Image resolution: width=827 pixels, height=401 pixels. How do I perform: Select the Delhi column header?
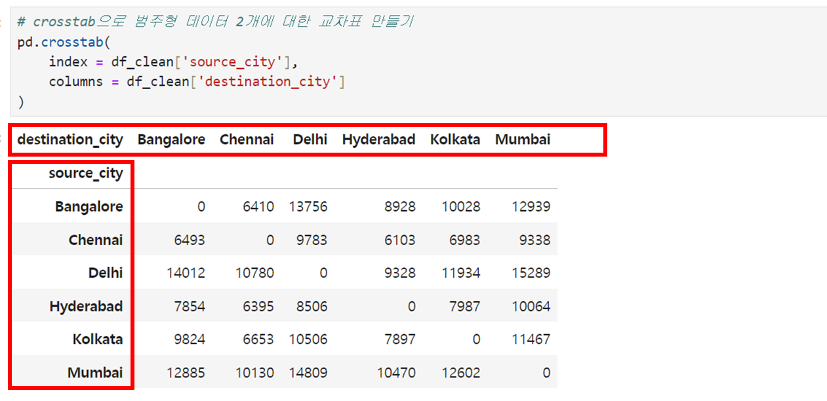310,140
